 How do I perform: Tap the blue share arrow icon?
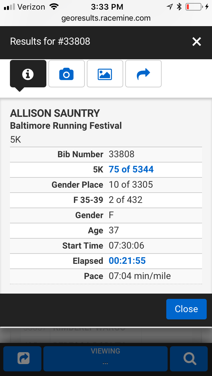[x=143, y=73]
